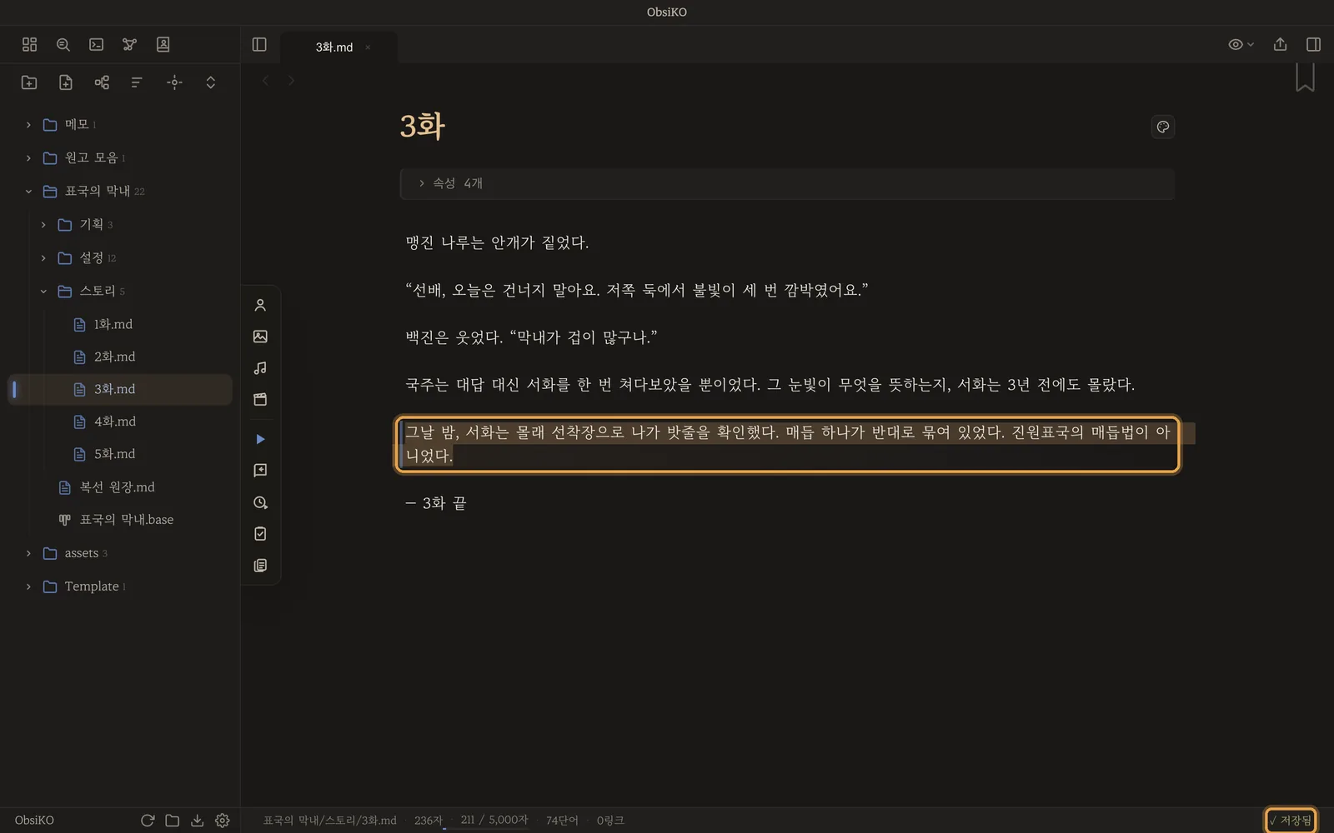Open the music note icon in the vertical toolbar

coord(260,367)
